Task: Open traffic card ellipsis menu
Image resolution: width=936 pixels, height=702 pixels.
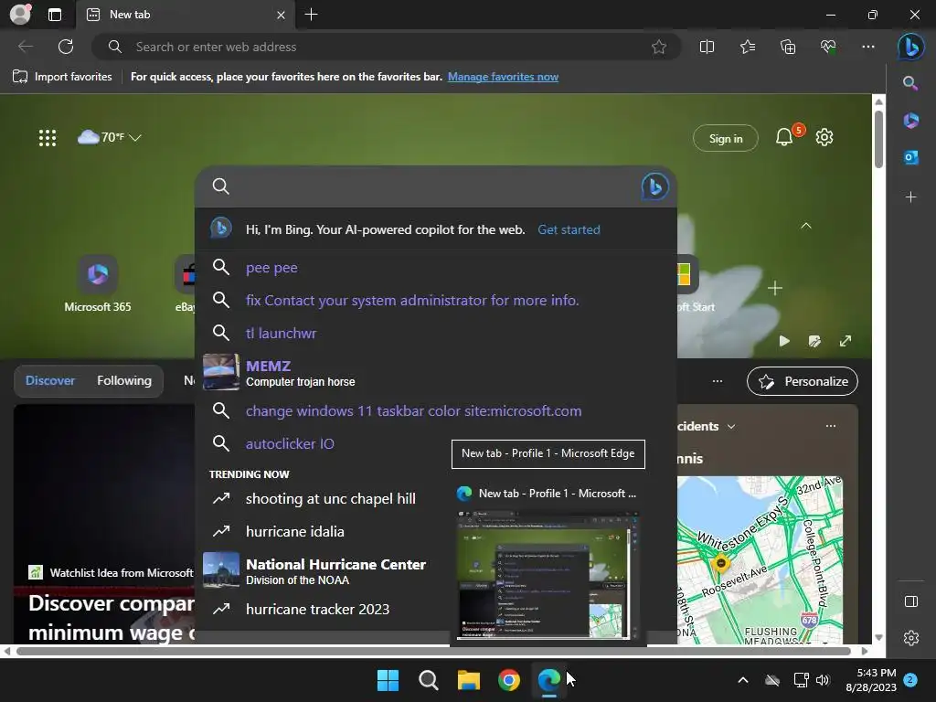Action: (x=830, y=426)
